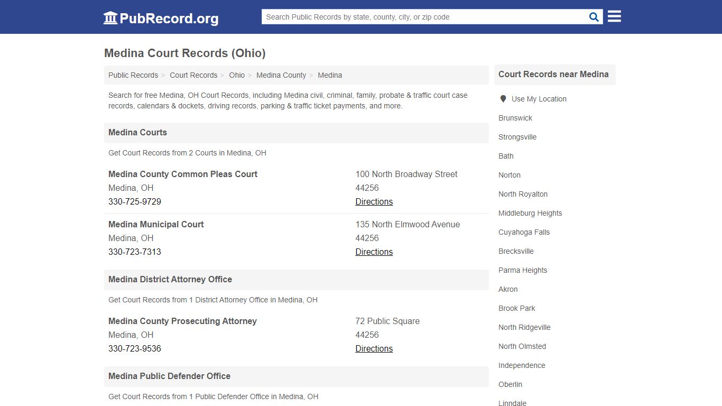The image size is (722, 406).
Task: Call 330-725-9729 phone number
Action: coord(135,201)
